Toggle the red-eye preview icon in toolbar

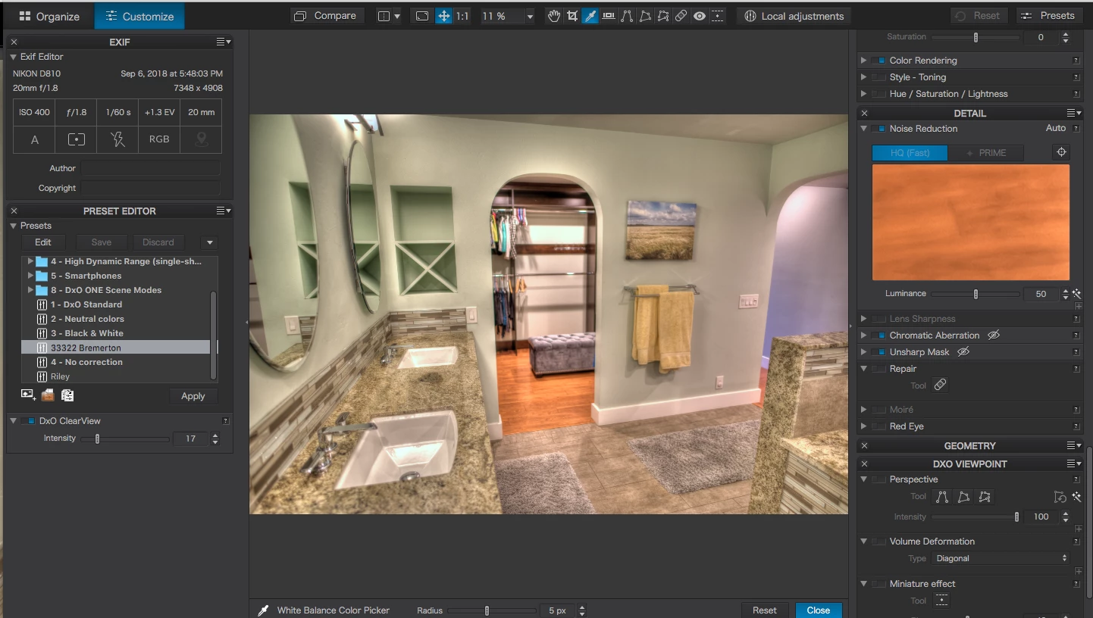[x=700, y=16]
